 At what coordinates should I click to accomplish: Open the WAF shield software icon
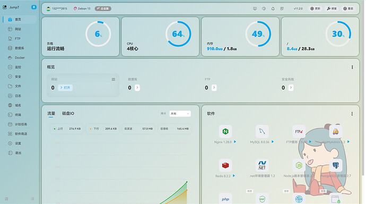click(x=262, y=199)
